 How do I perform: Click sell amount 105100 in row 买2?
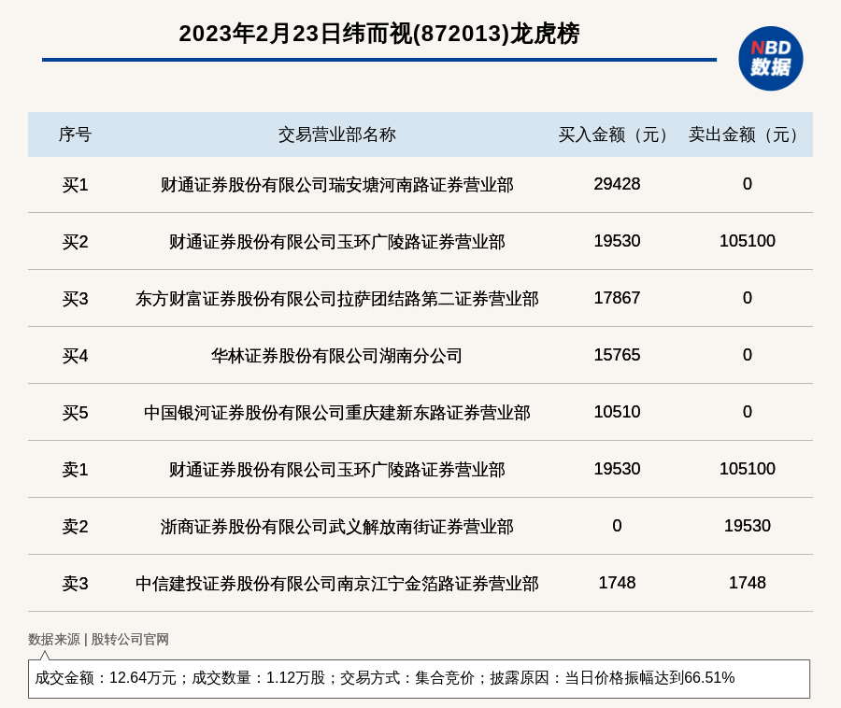(748, 241)
